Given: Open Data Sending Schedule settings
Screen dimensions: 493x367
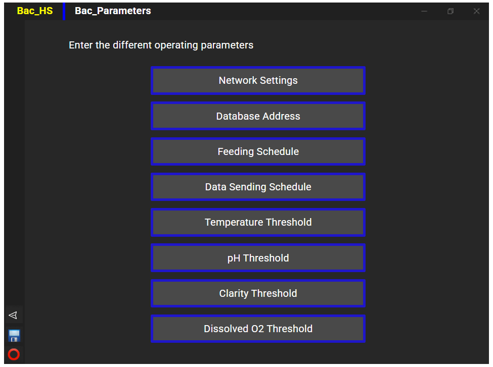Looking at the screenshot, I should click(x=258, y=187).
